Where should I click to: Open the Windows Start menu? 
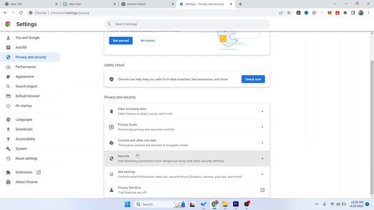pos(127,204)
